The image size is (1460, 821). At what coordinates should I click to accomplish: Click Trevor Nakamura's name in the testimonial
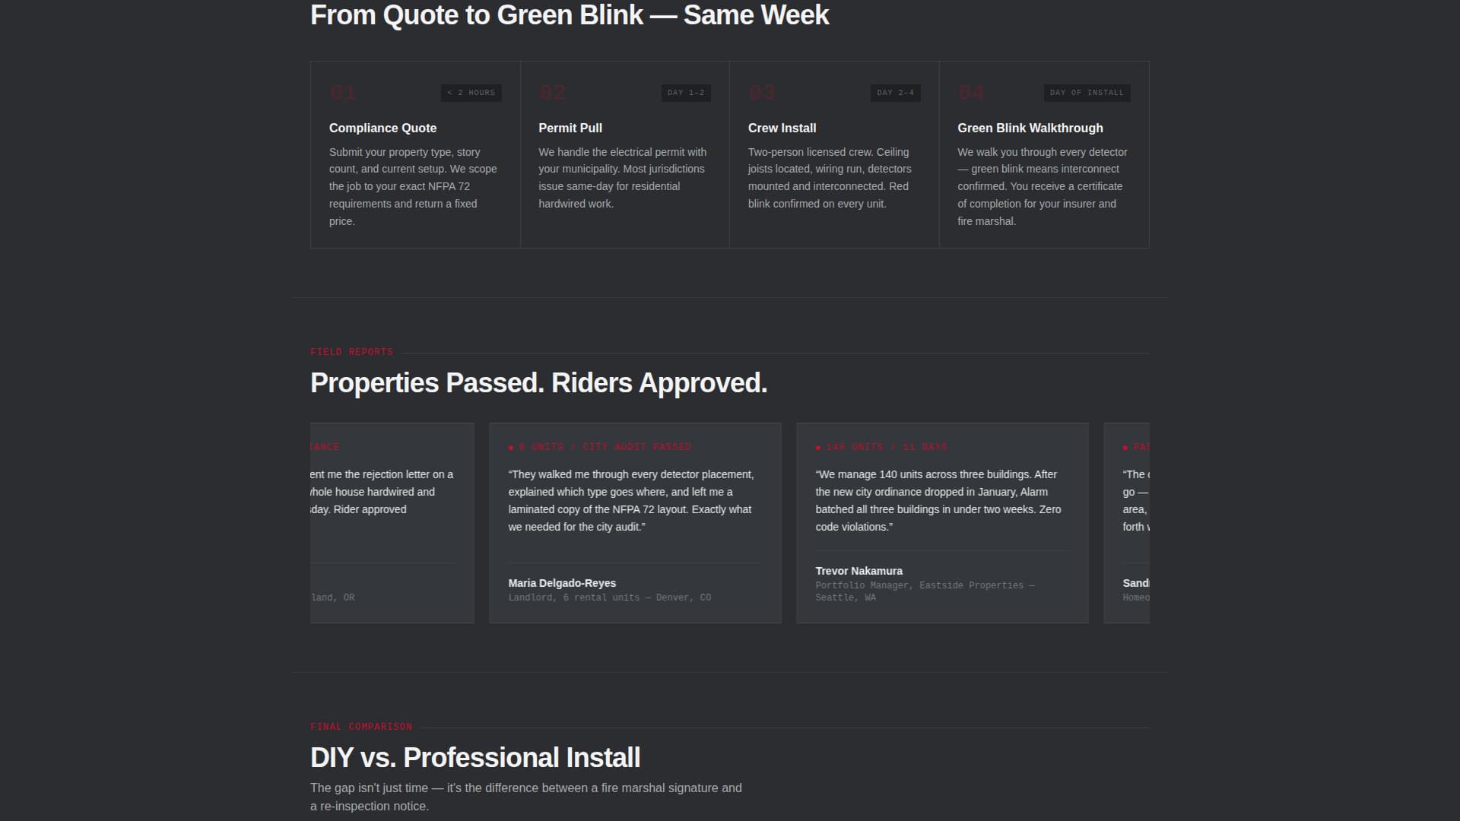(x=859, y=571)
